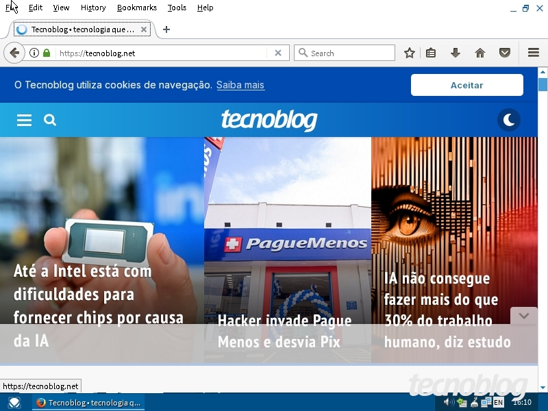Switch keyboard layout via the EN indicator
Viewport: 548px width, 411px height.
498,403
